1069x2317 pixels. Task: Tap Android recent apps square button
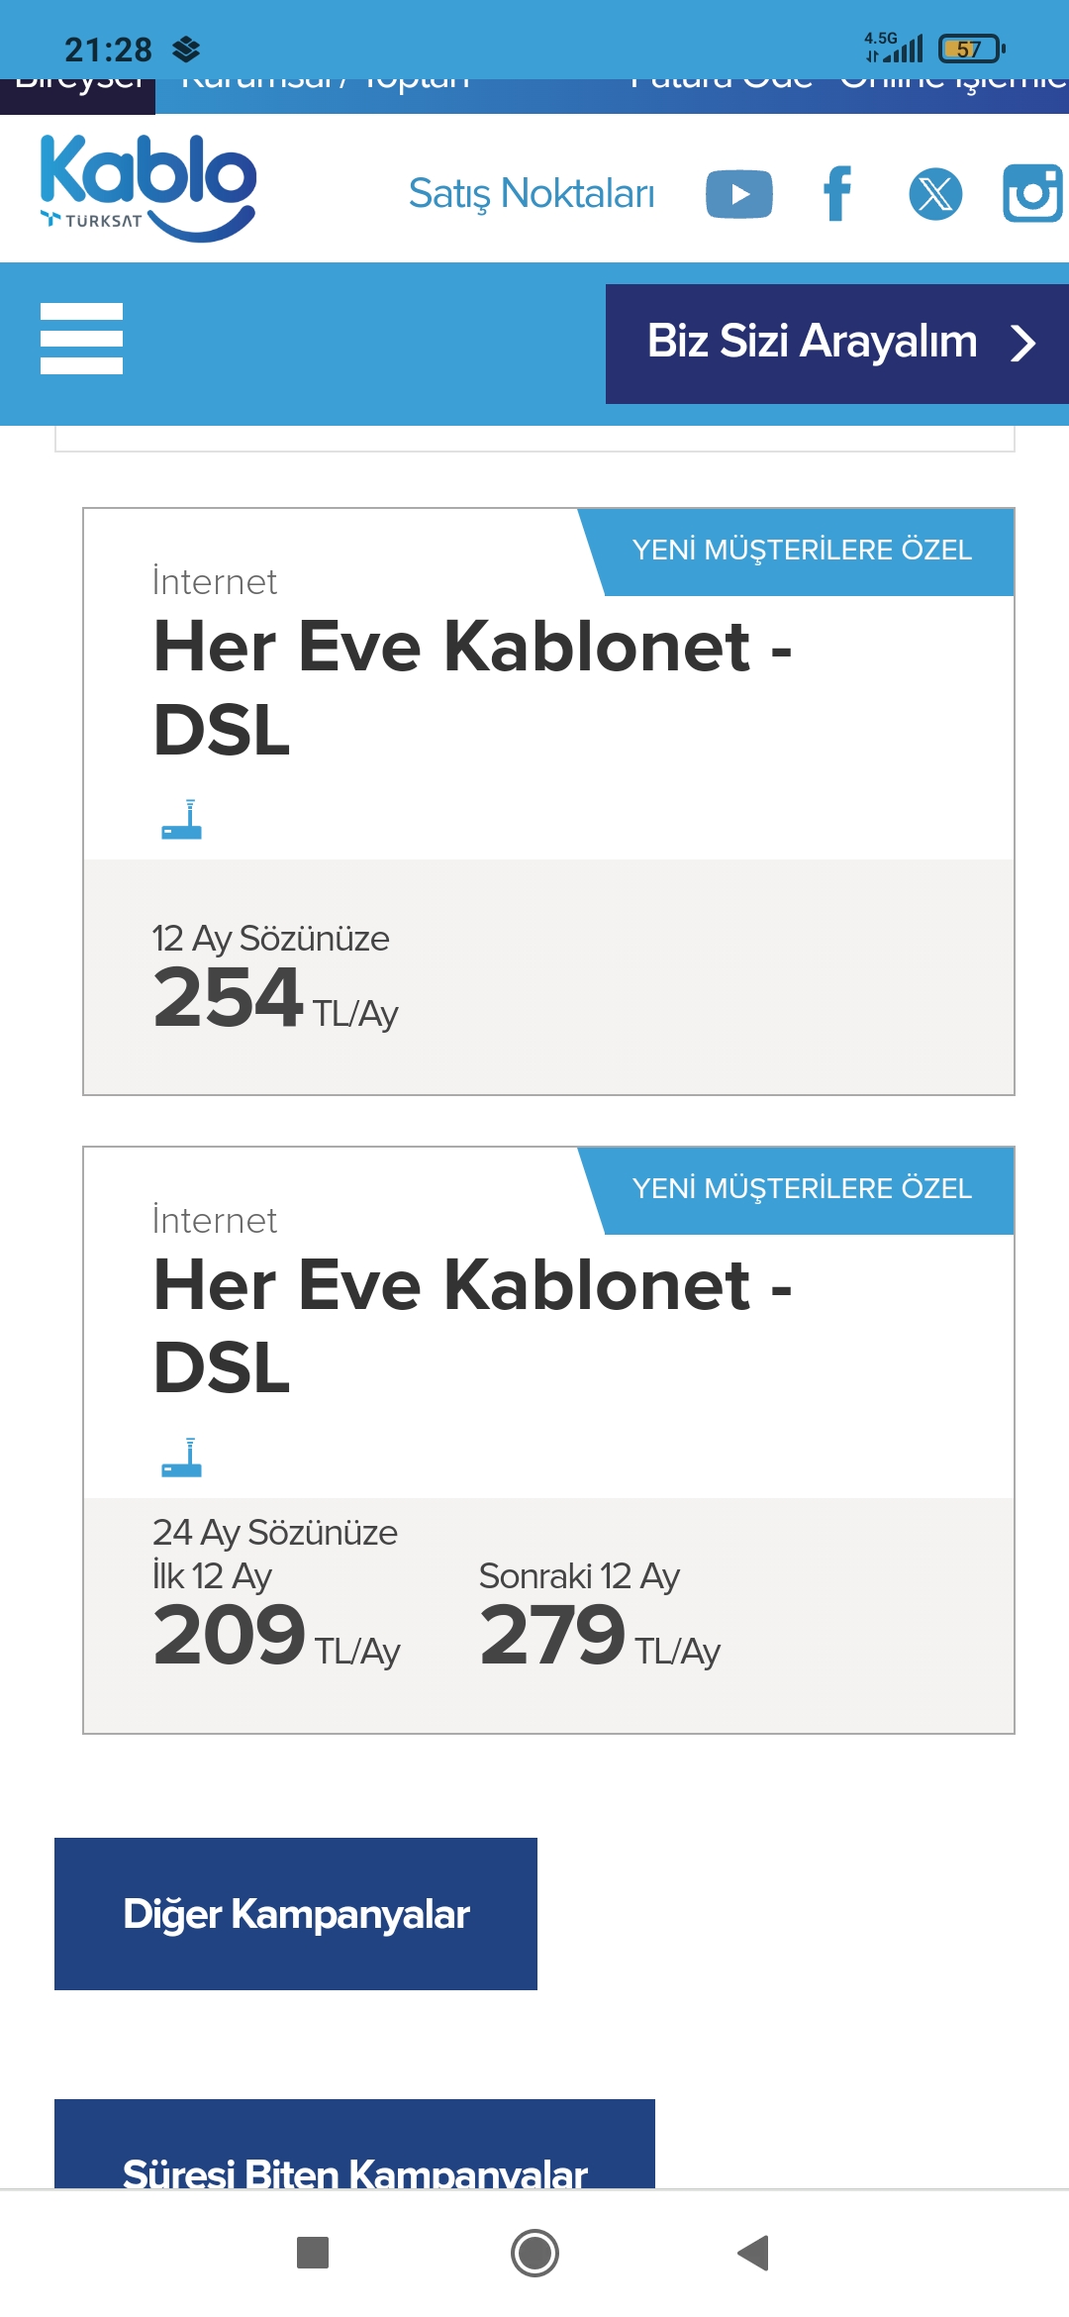(313, 2253)
